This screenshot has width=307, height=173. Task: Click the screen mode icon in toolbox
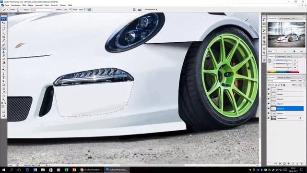pos(3,116)
